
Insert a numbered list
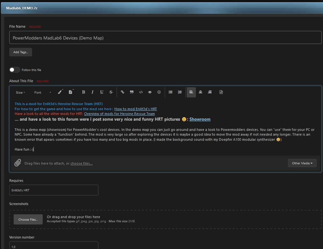180,92
